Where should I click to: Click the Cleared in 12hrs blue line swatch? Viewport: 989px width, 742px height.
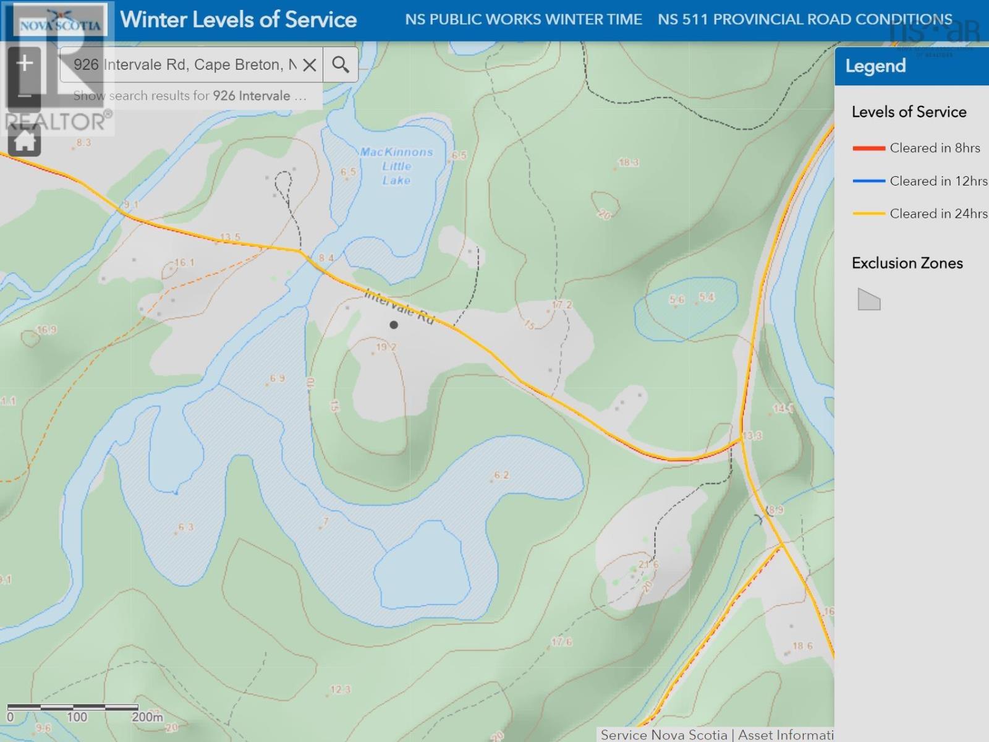869,181
